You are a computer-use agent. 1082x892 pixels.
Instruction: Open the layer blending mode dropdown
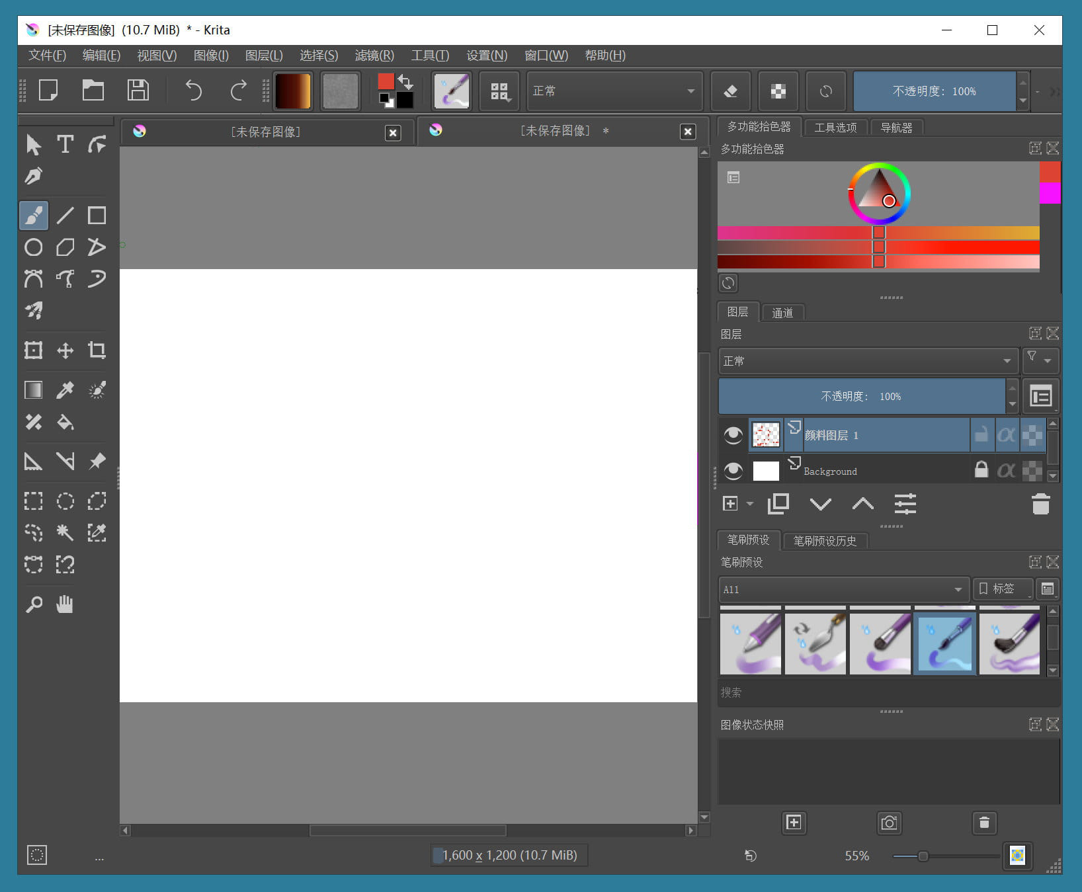pyautogui.click(x=867, y=361)
